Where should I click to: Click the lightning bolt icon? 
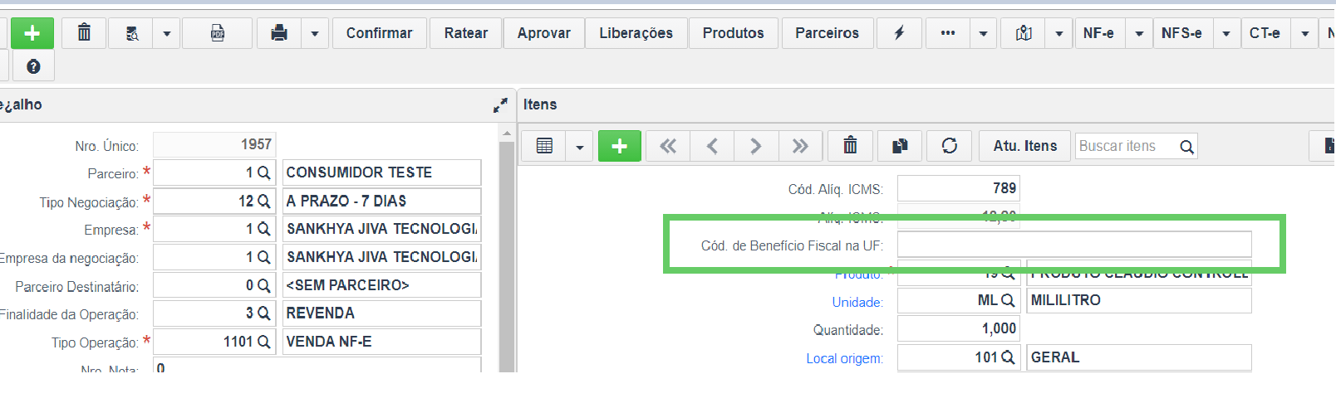(899, 33)
